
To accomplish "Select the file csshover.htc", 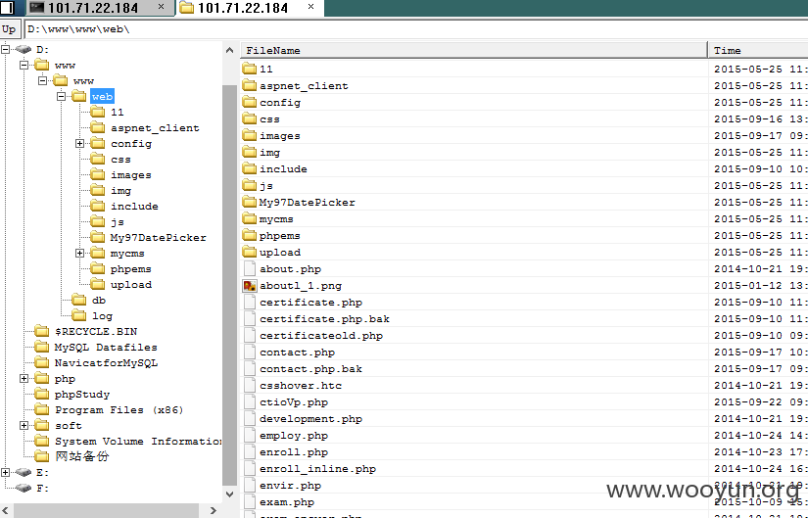I will (x=301, y=386).
